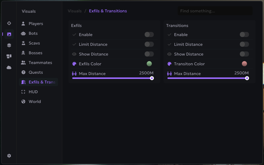Click the Transitions Max Distance slider handle

[247, 78]
